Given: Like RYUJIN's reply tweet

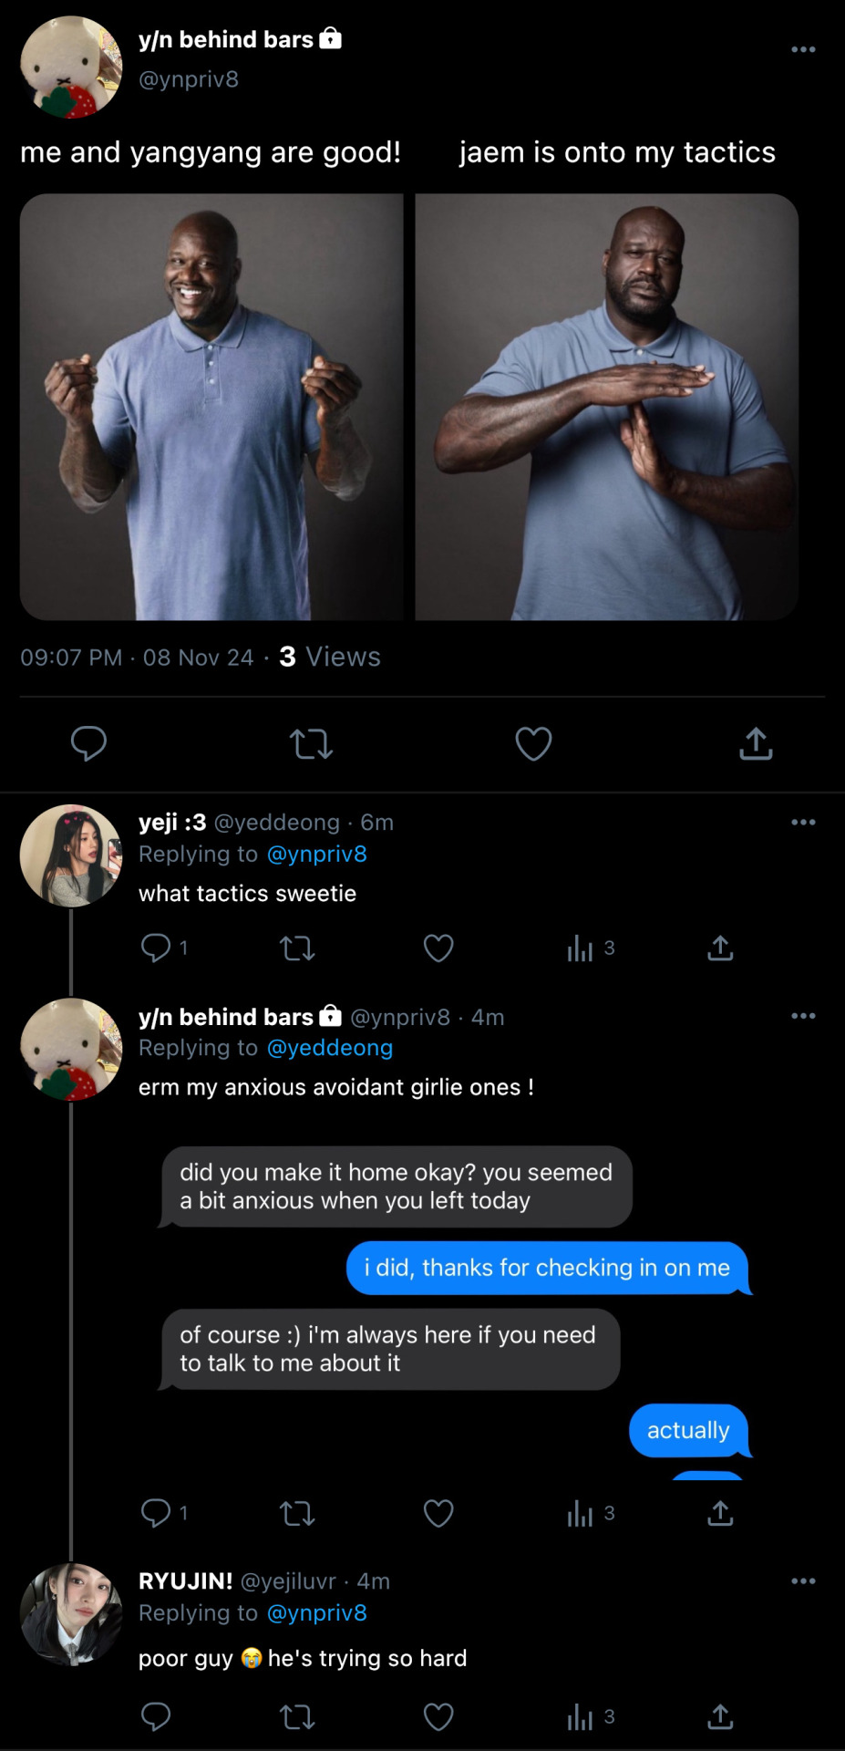Looking at the screenshot, I should click(438, 1717).
